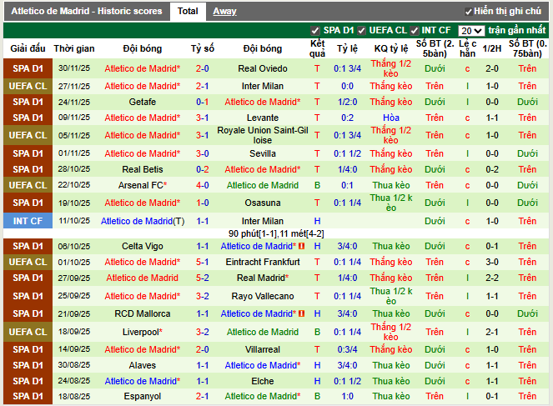Click Elche team name
The width and height of the screenshot is (553, 406).
coord(263,381)
